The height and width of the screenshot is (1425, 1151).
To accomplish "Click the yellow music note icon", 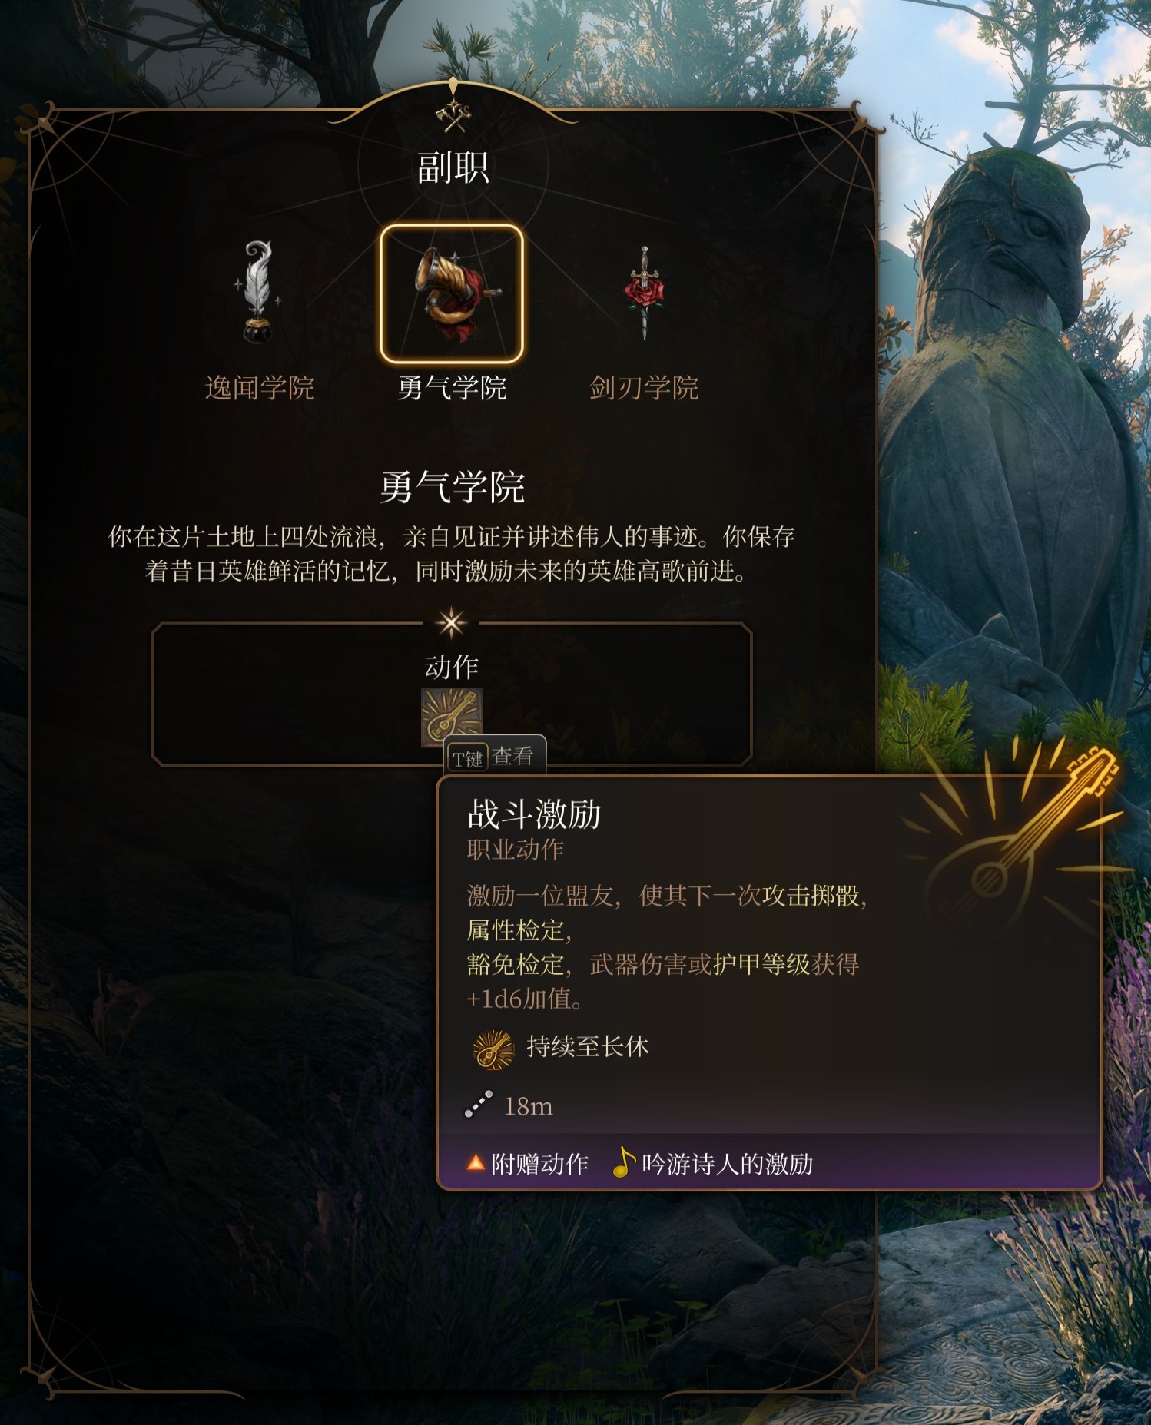I will click(x=623, y=1162).
